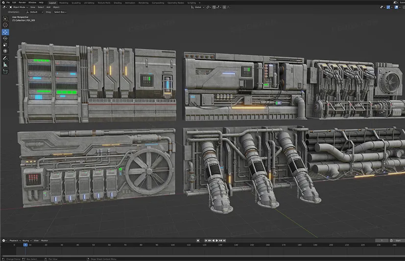Click the current frame number field
The height and width of the screenshot is (261, 405).
pyautogui.click(x=381, y=240)
